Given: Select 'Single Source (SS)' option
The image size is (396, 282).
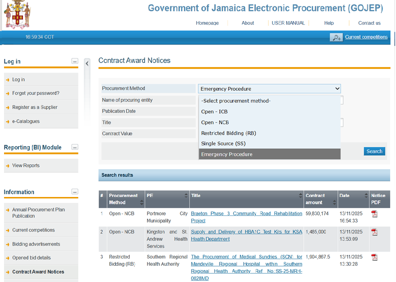Looking at the screenshot, I should (269, 143).
